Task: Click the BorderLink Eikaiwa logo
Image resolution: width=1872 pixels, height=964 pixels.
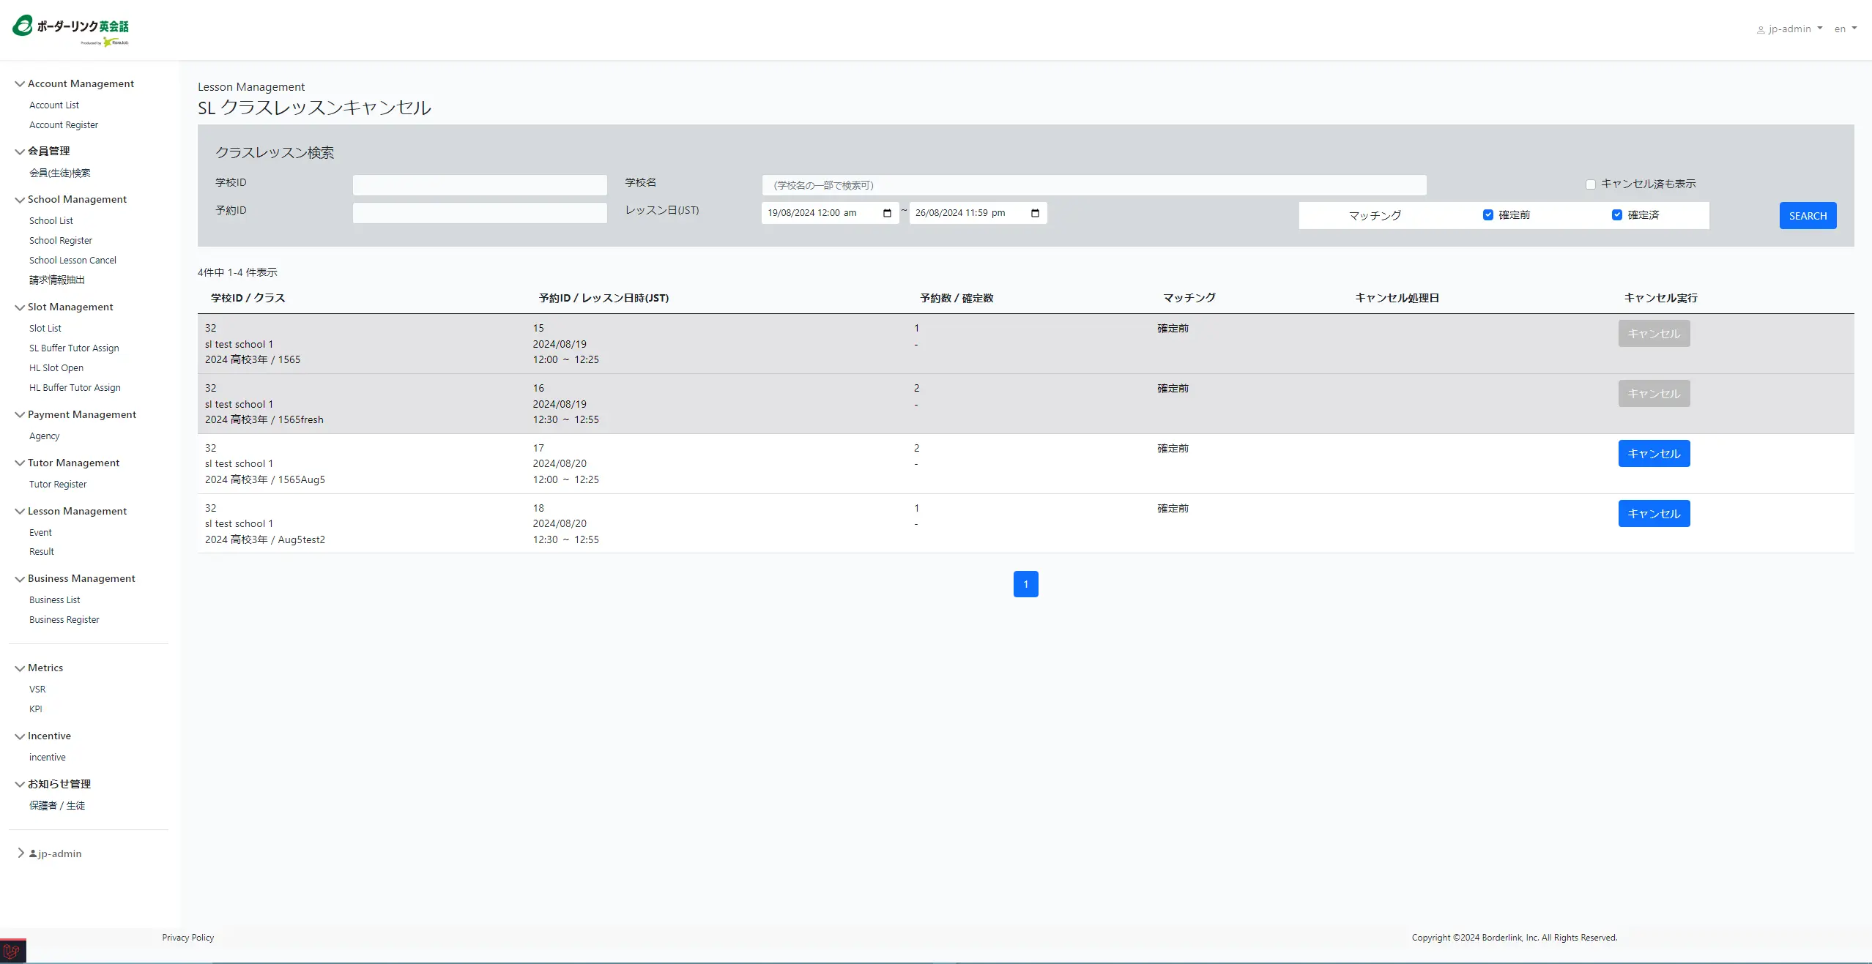Action: click(x=70, y=30)
